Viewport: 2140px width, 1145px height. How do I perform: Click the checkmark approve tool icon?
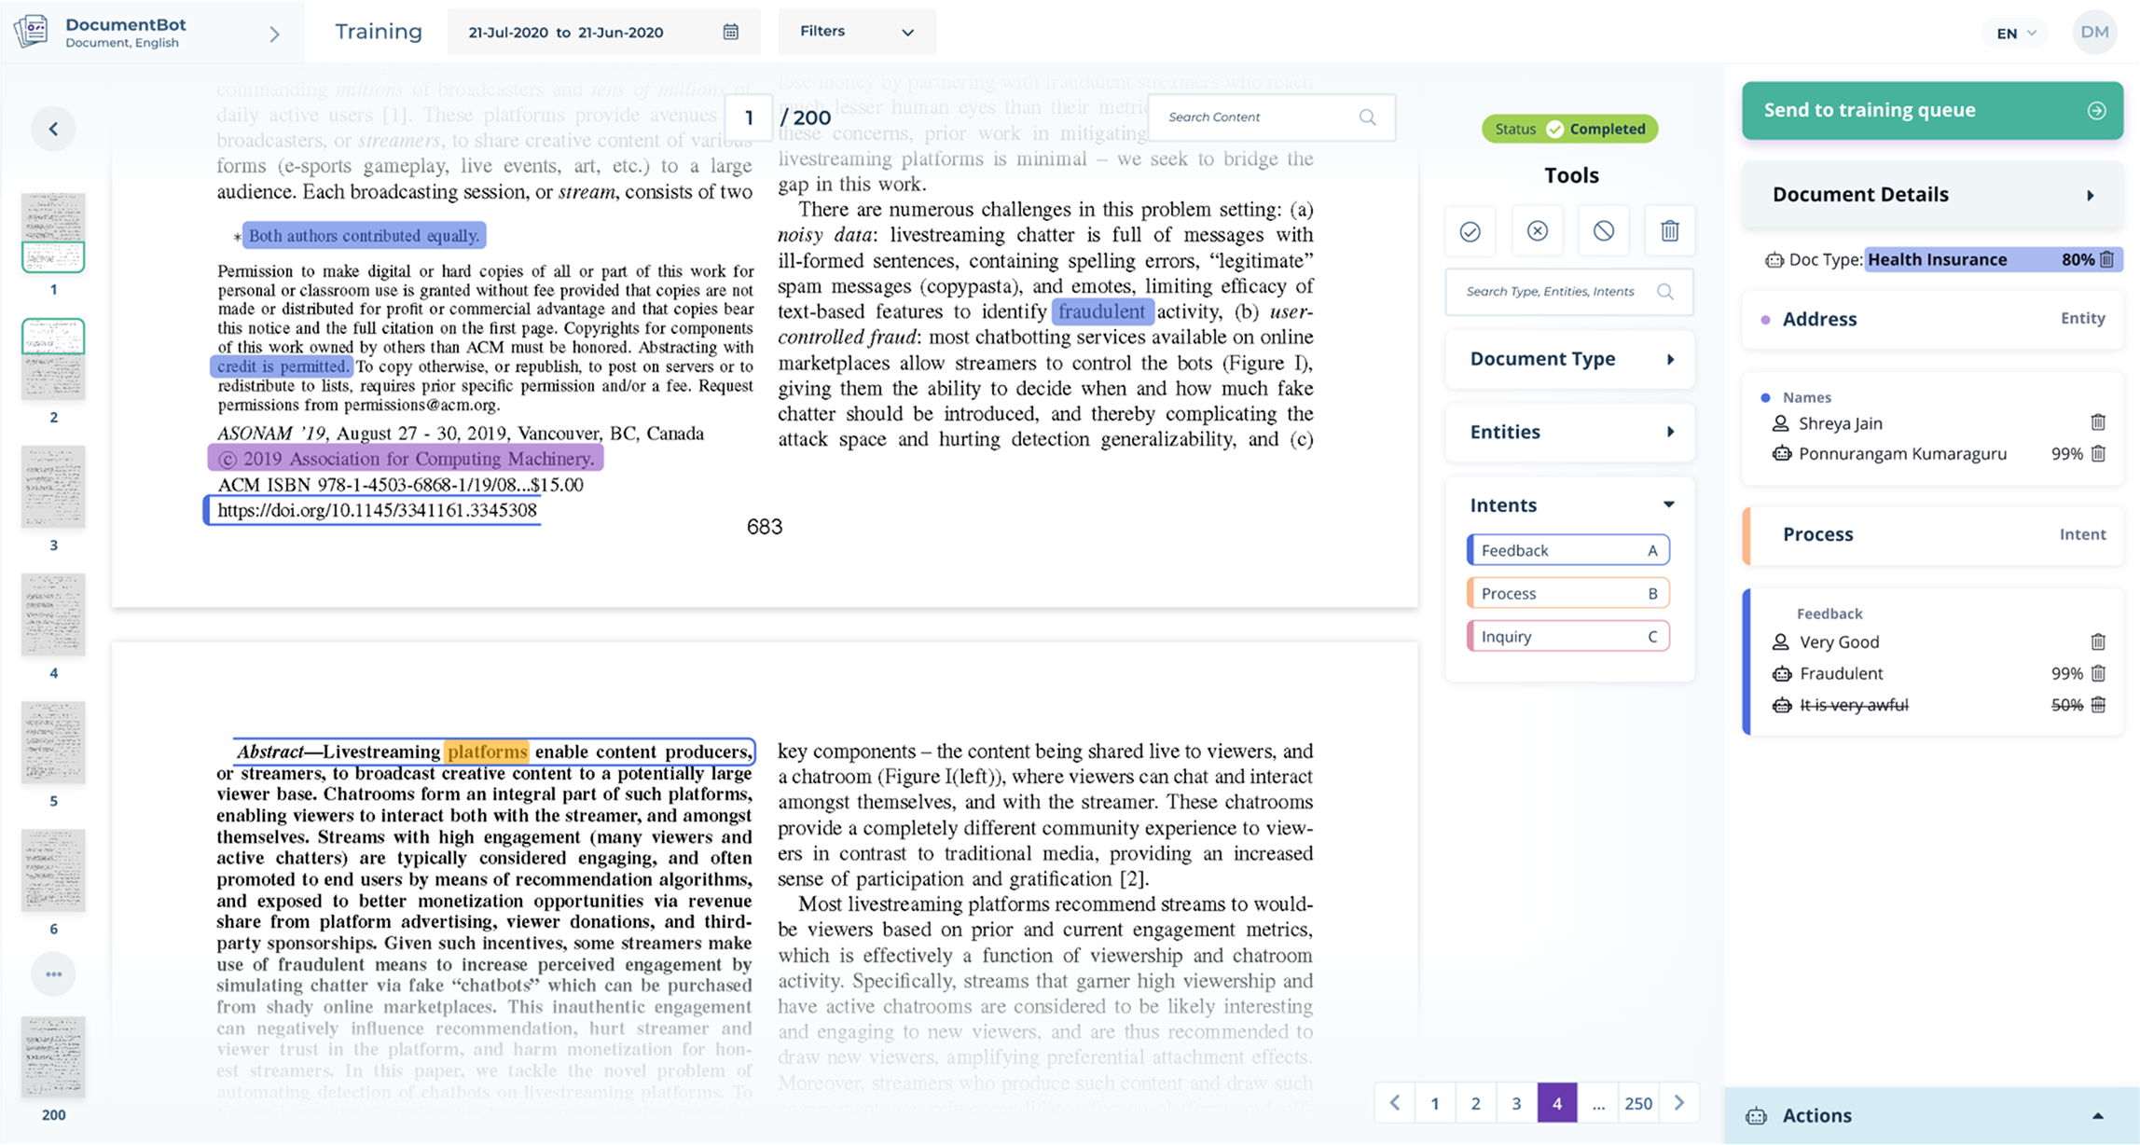[1470, 231]
